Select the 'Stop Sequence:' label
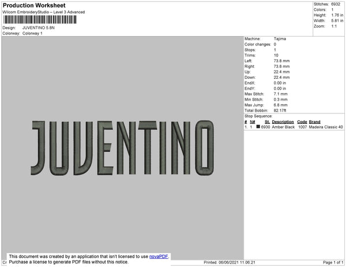 point(258,116)
